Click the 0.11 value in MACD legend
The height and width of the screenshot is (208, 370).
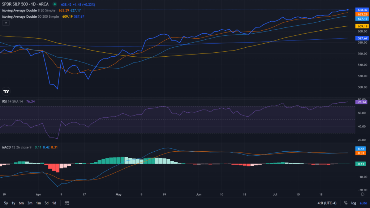pos(38,147)
